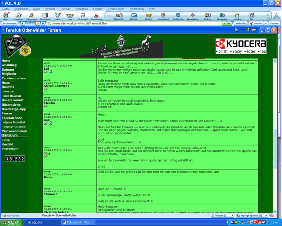Screen dimensions: 282x226
Task: Open the Adressbuch icon
Action: coord(45,15)
